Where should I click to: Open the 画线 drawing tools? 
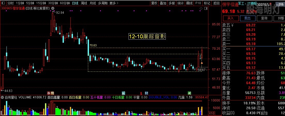click(189, 3)
